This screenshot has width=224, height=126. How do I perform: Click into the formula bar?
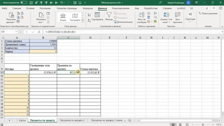point(132,32)
